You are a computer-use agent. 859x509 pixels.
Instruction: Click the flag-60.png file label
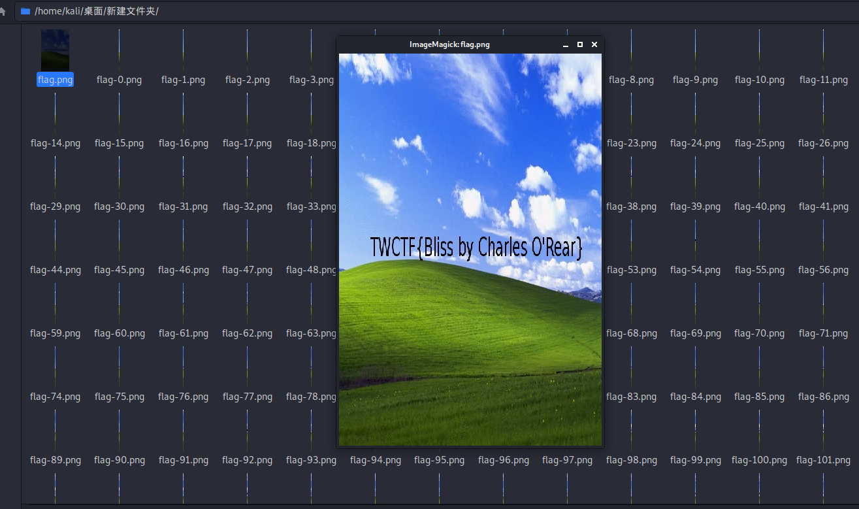point(119,333)
